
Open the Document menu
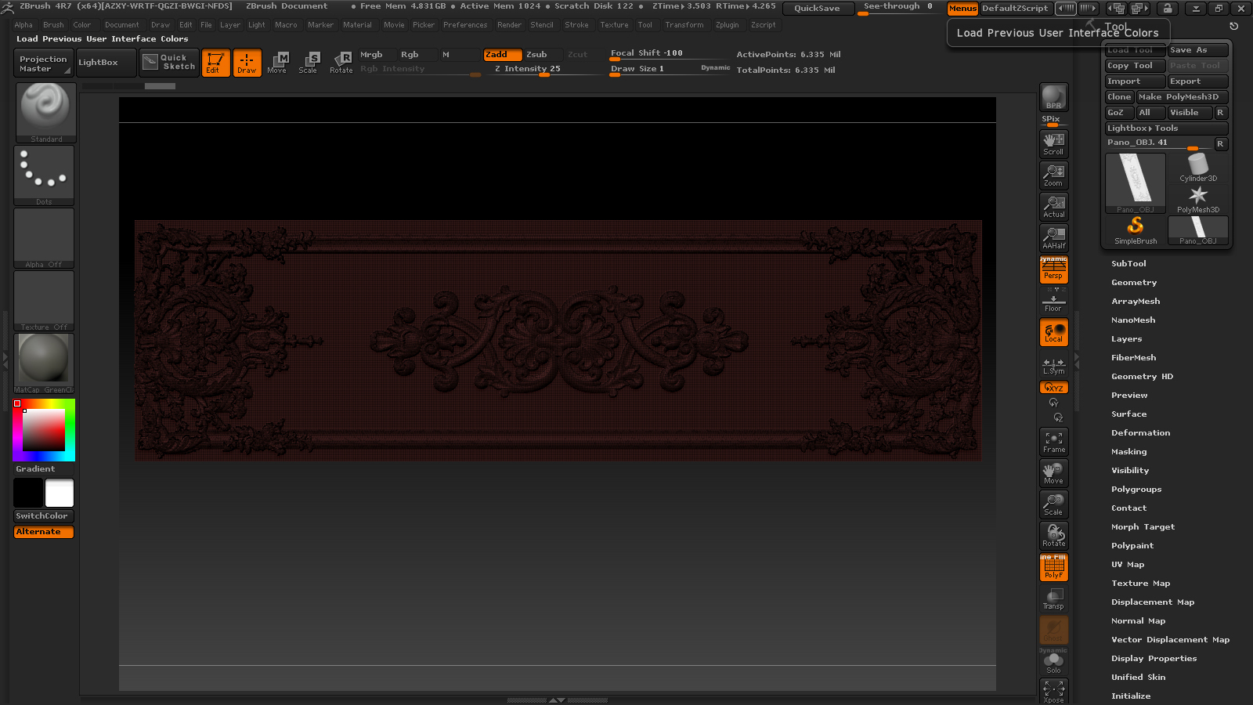[122, 25]
